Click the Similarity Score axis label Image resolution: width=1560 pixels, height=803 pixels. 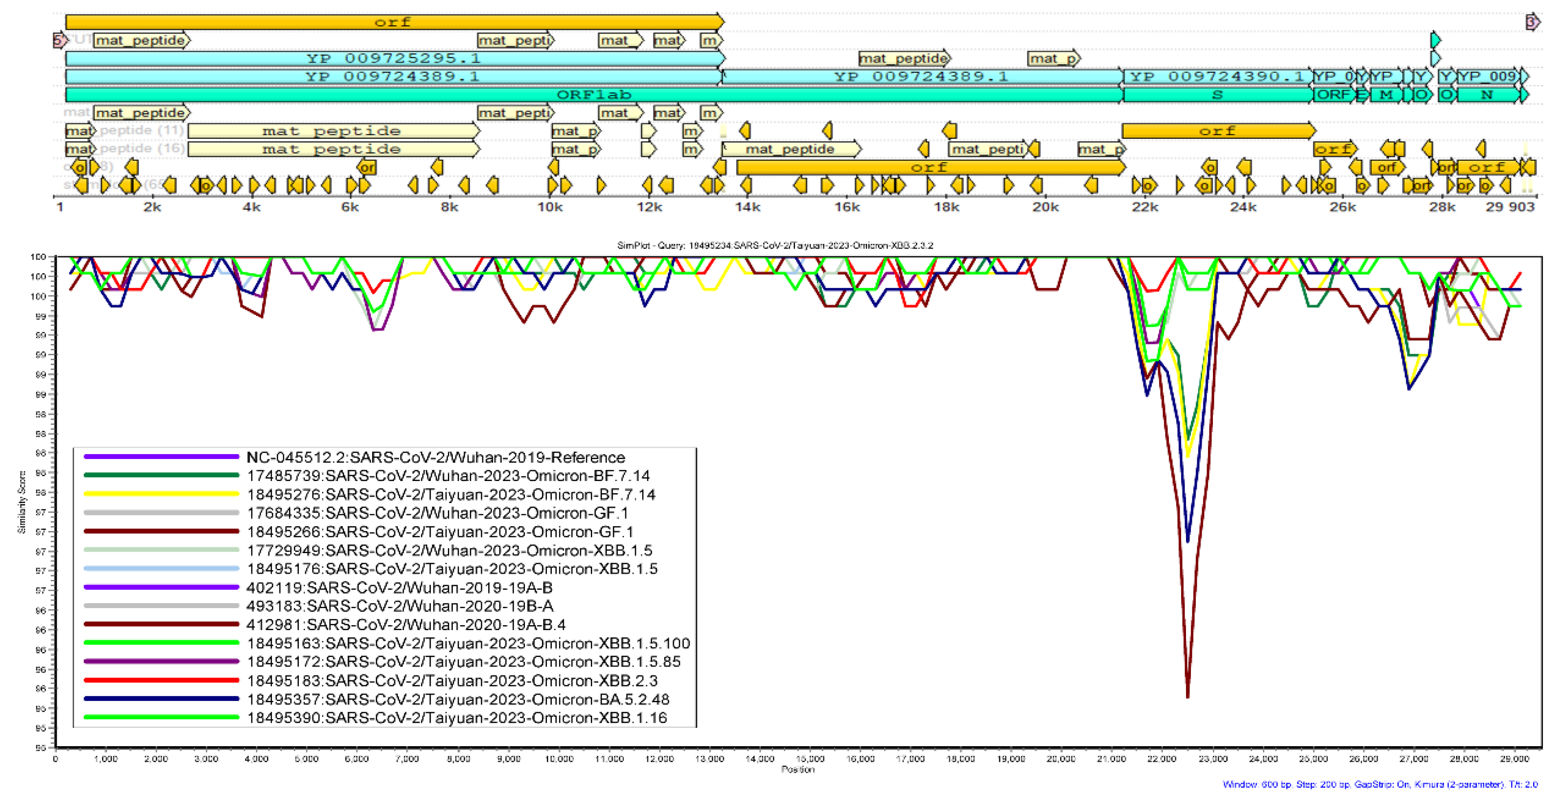pos(22,502)
